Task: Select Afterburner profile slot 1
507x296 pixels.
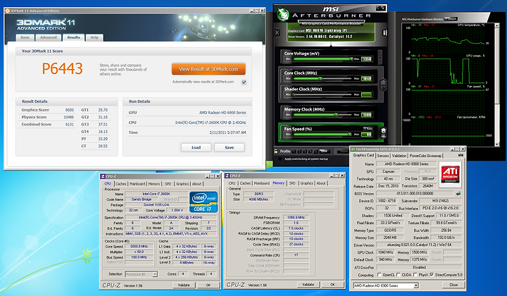Action: click(294, 152)
